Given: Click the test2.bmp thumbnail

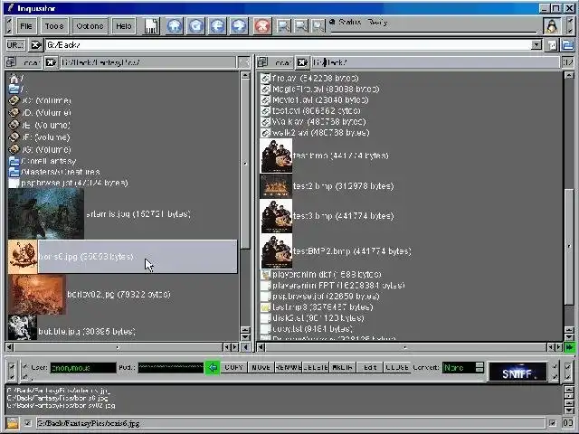Looking at the screenshot, I should pyautogui.click(x=276, y=186).
